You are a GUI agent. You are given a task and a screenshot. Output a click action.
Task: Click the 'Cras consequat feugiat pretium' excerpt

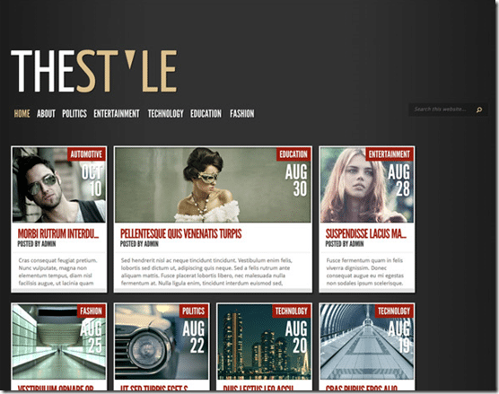pyautogui.click(x=58, y=272)
